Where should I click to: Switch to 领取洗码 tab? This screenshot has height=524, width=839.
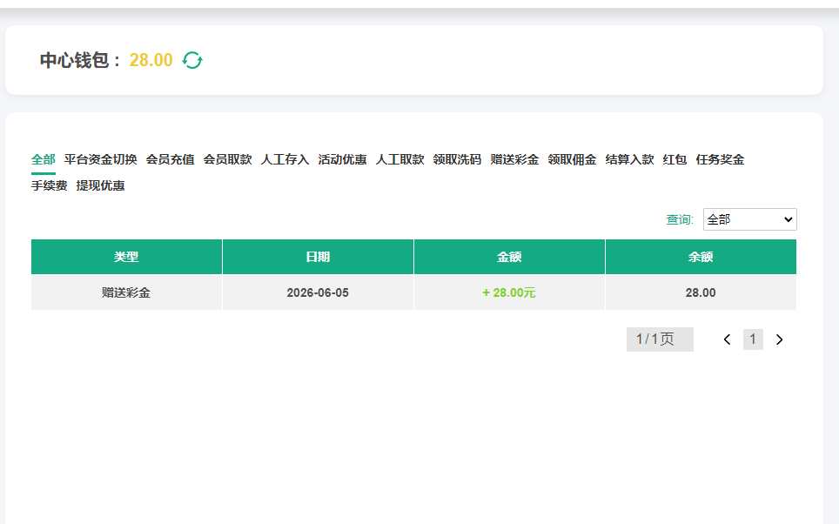[x=457, y=159]
